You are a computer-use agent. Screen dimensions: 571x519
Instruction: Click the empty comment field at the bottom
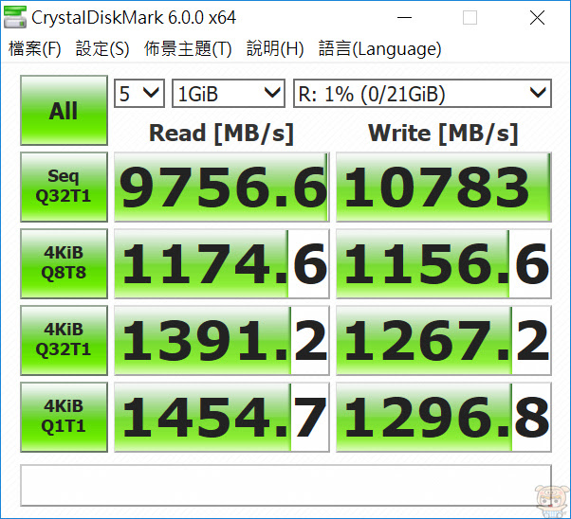(285, 485)
